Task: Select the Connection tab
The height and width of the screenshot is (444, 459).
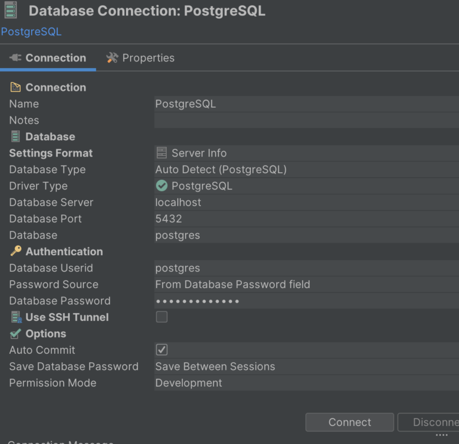Action: [48, 58]
